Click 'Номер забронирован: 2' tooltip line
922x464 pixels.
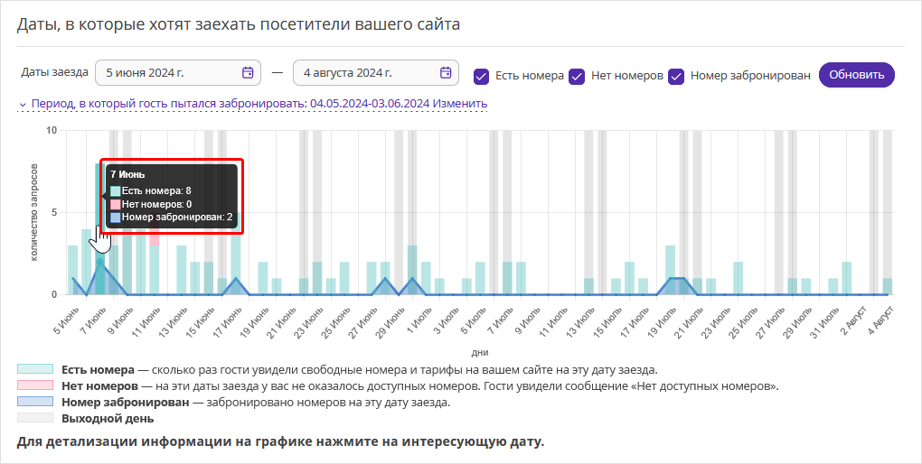point(171,217)
